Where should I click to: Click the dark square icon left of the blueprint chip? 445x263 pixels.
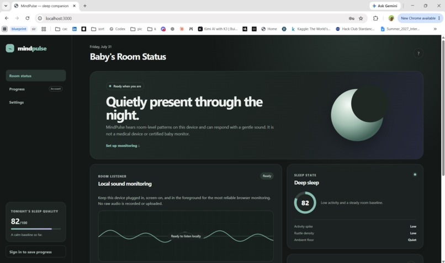4,29
